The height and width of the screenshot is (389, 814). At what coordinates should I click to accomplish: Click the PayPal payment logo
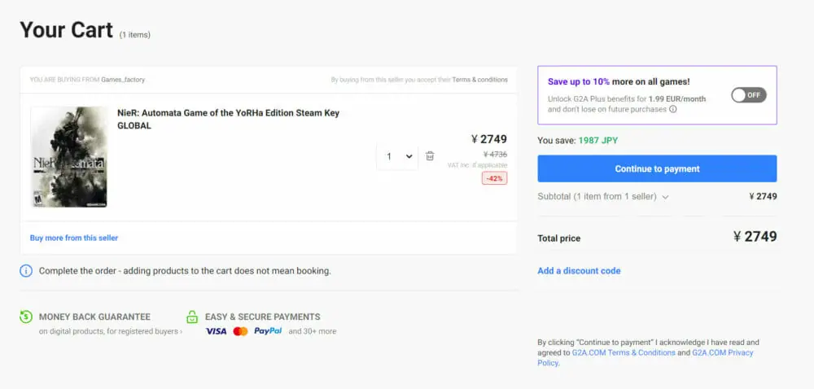pyautogui.click(x=268, y=331)
